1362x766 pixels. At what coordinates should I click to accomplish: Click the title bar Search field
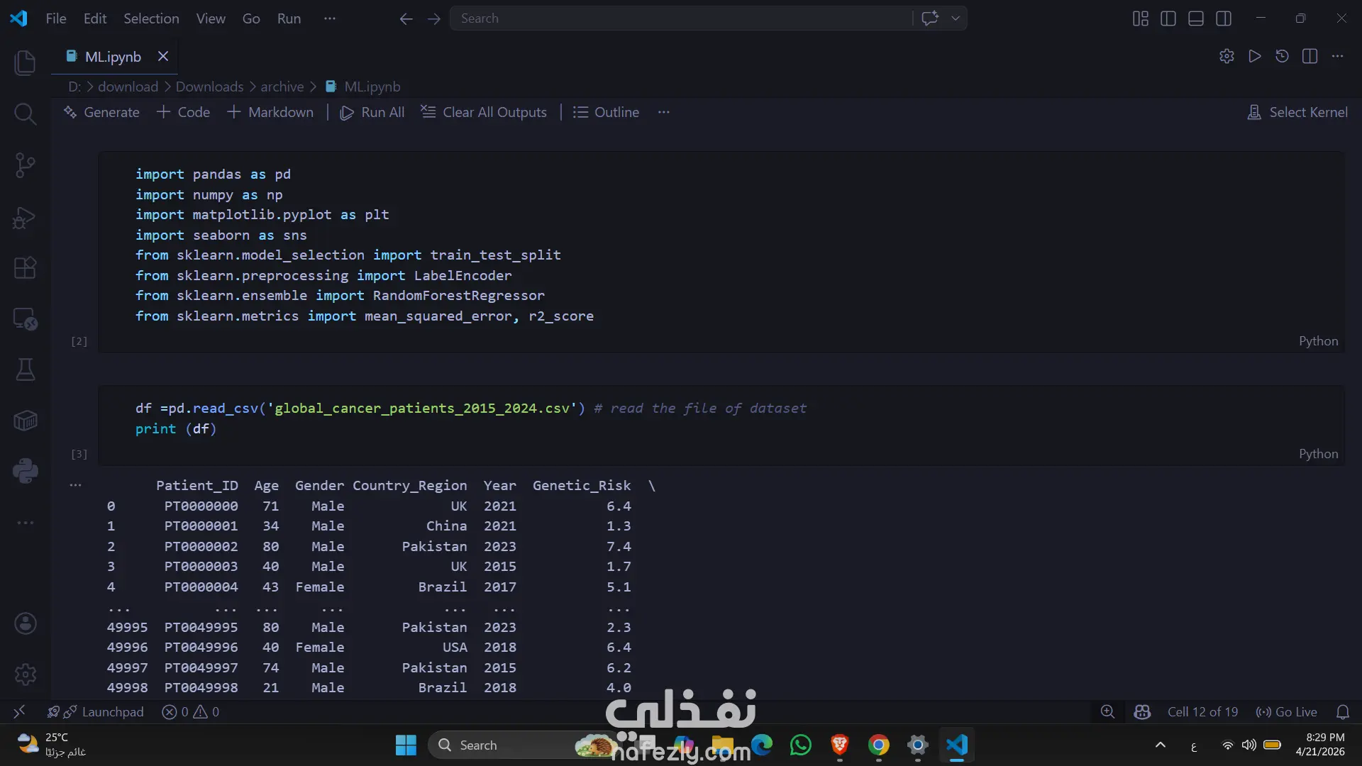(x=681, y=18)
